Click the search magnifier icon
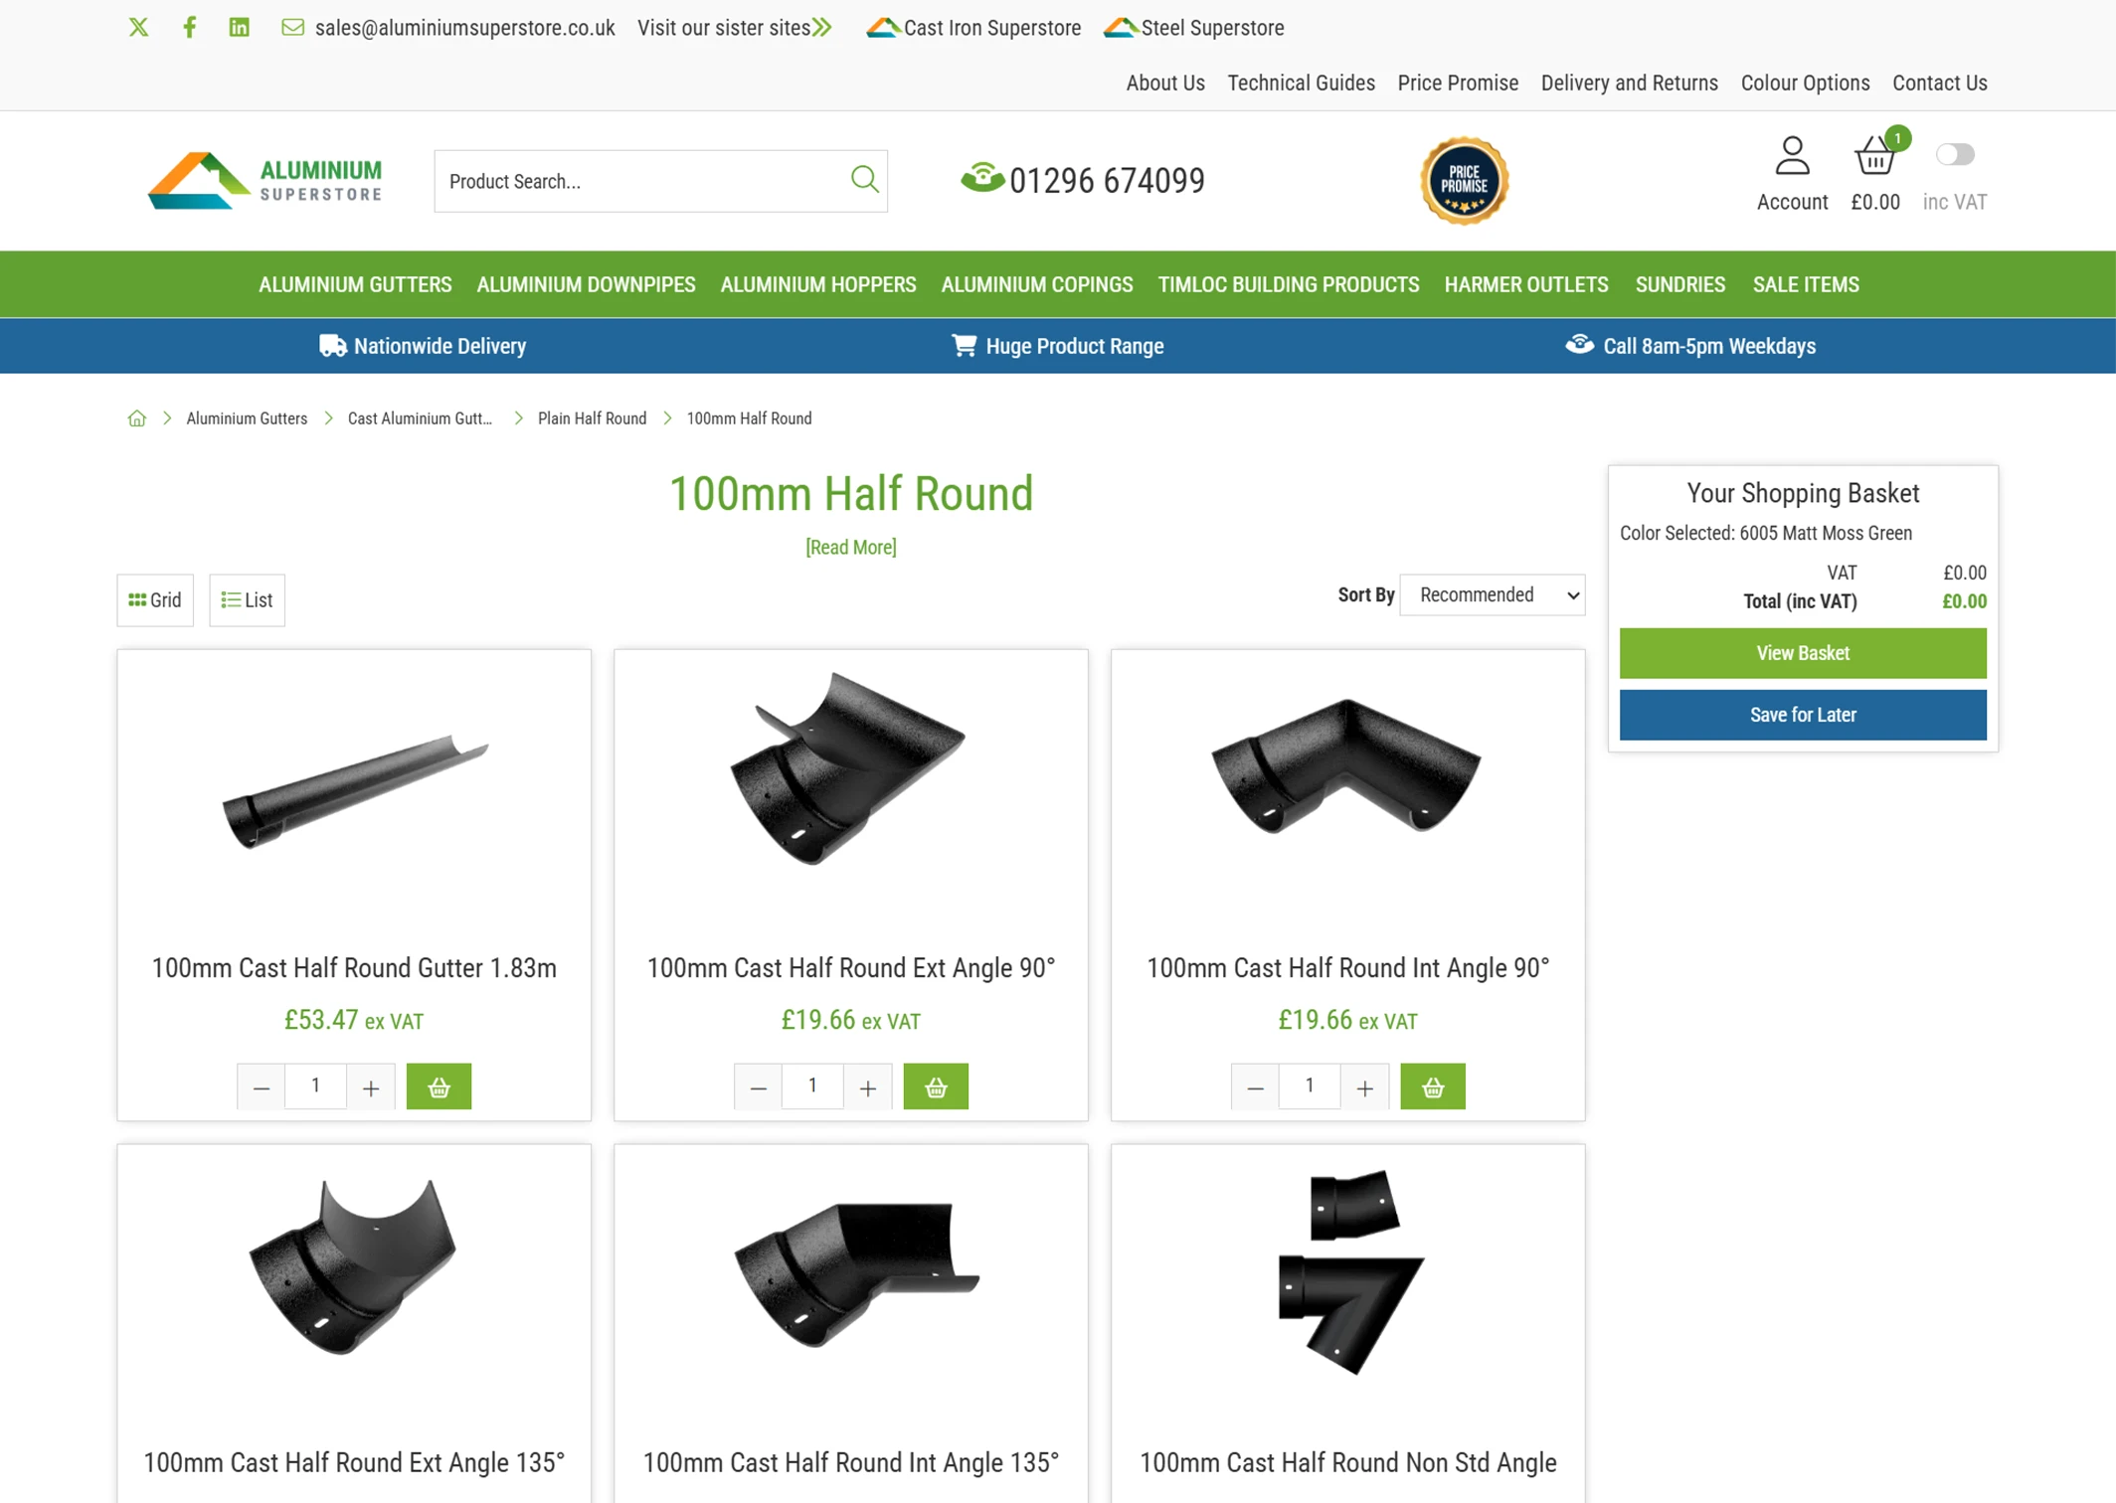The image size is (2116, 1503). pyautogui.click(x=864, y=180)
